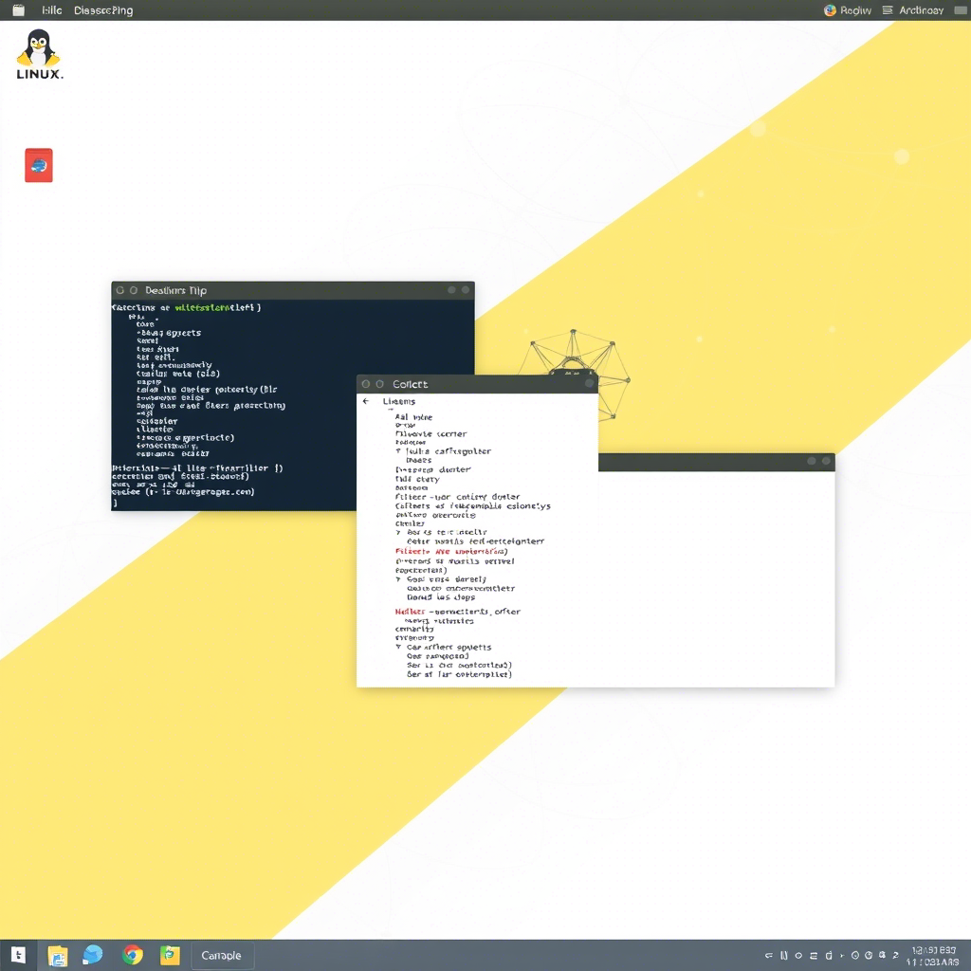
Task: Open the red desktop icon with blue globe
Action: click(x=38, y=165)
